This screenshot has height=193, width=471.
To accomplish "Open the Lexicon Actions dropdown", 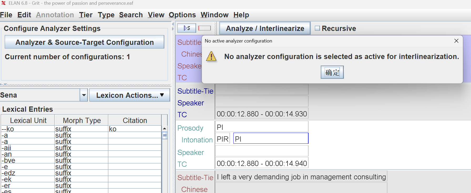I will tap(130, 95).
